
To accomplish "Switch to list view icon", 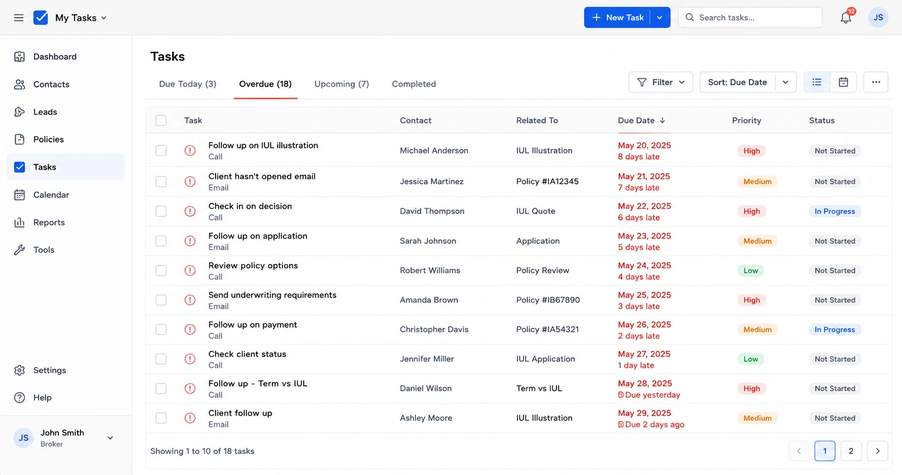I will (817, 82).
